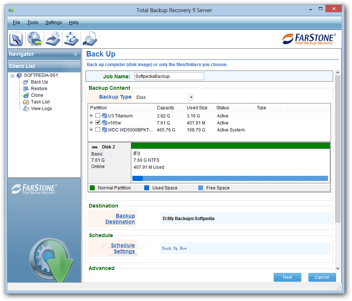Expand the U3 Titanium disk row

[91, 116]
